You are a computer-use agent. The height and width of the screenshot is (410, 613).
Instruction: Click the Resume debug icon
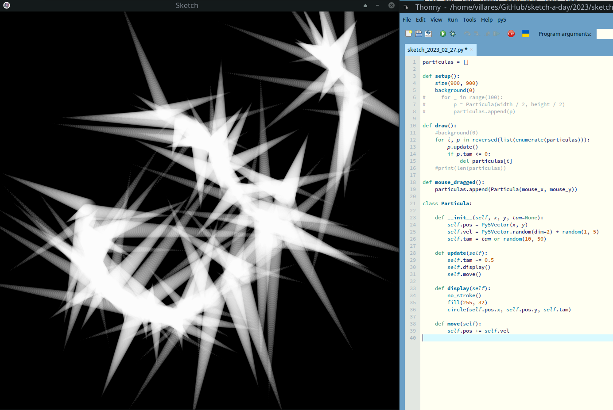click(497, 34)
